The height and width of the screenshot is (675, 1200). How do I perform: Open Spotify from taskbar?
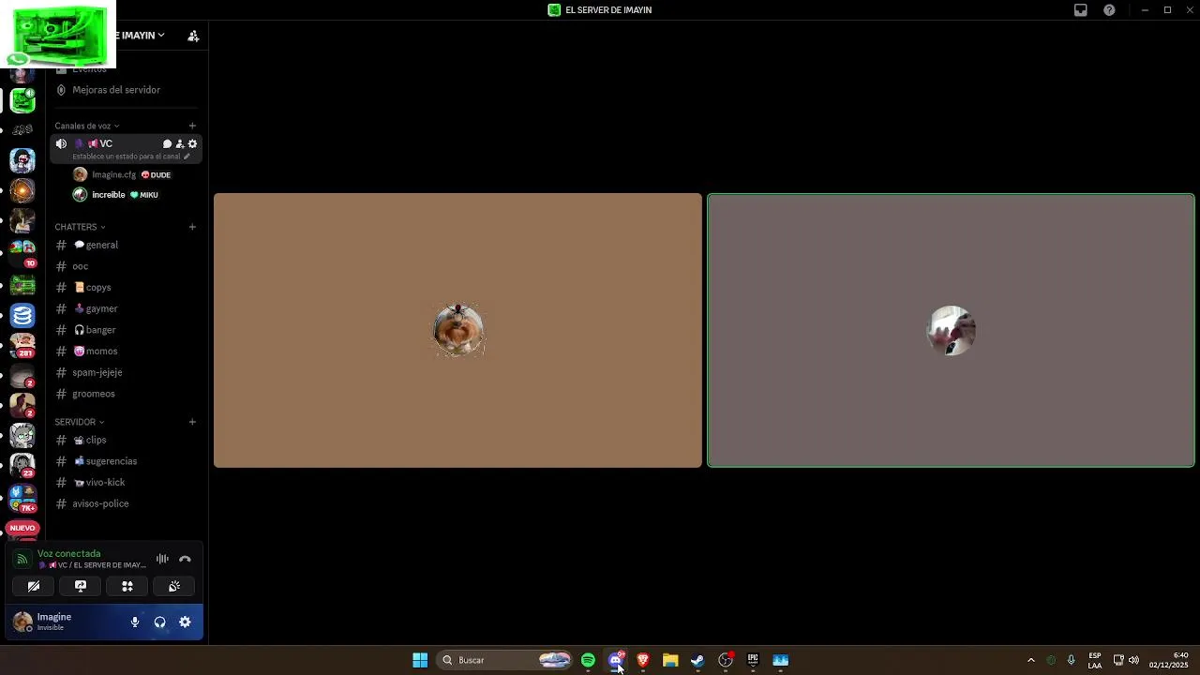click(x=588, y=660)
